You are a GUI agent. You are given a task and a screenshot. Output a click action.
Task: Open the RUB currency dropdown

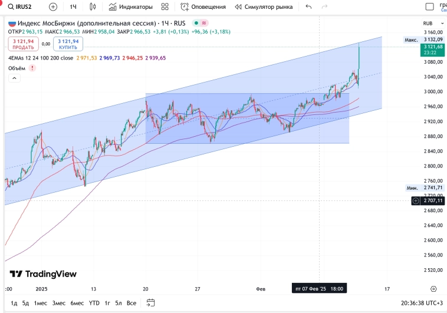[428, 24]
